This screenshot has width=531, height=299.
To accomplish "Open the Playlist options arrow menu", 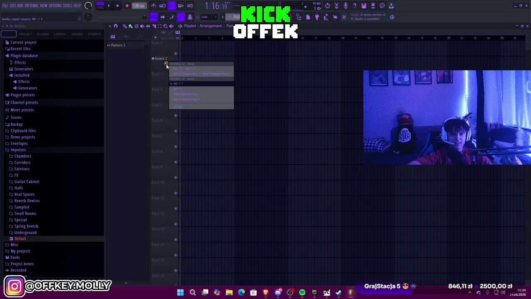I will (x=110, y=26).
